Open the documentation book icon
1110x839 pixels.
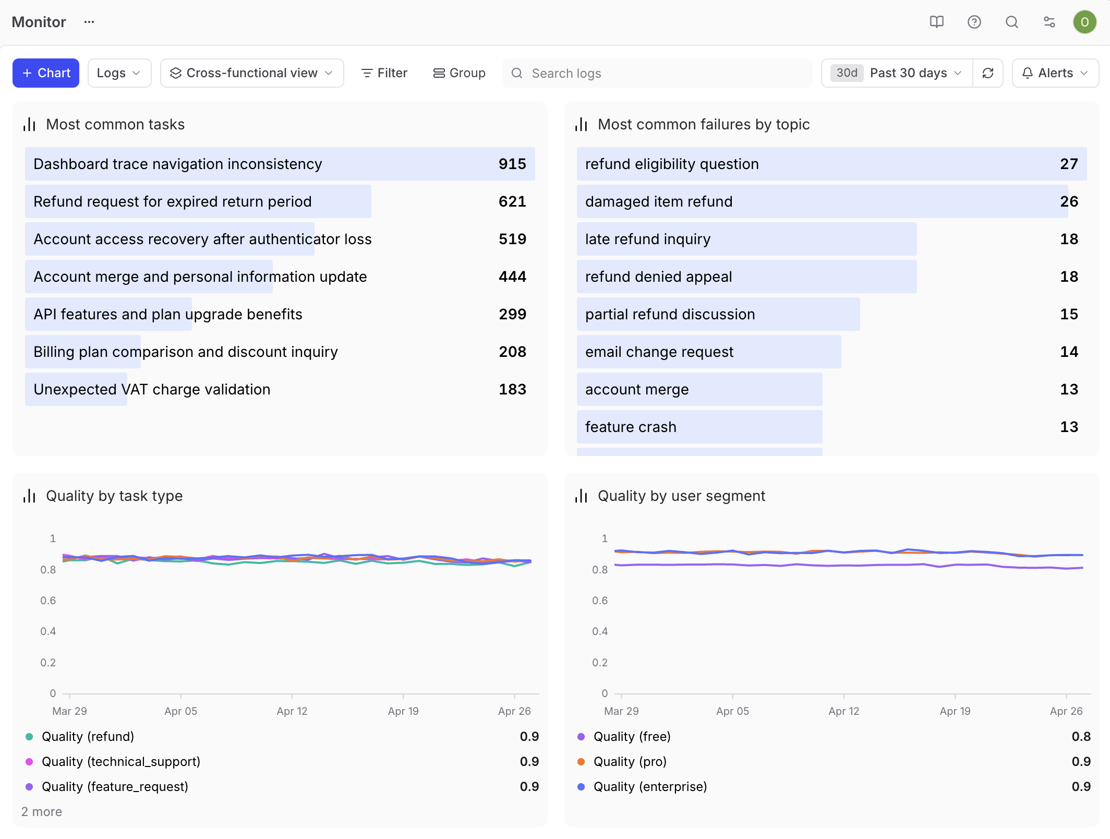tap(936, 22)
